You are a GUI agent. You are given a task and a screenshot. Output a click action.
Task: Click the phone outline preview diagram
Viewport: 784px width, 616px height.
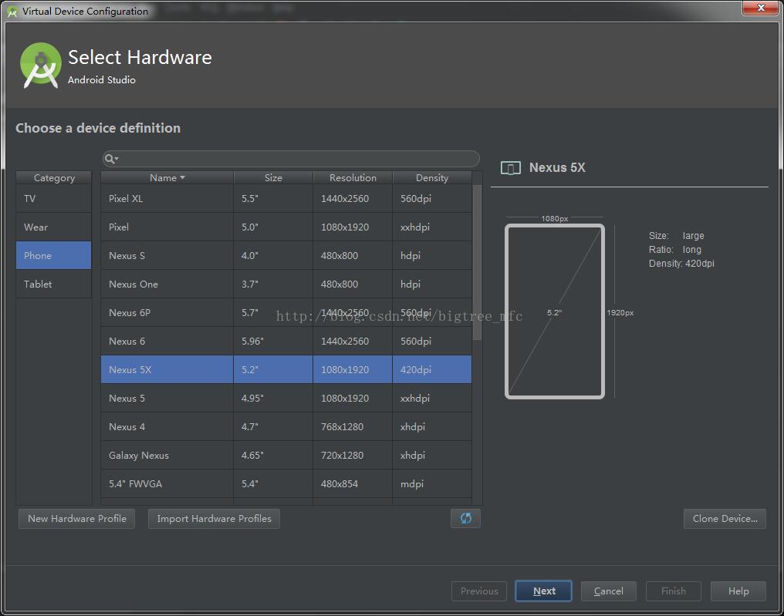[x=555, y=311]
